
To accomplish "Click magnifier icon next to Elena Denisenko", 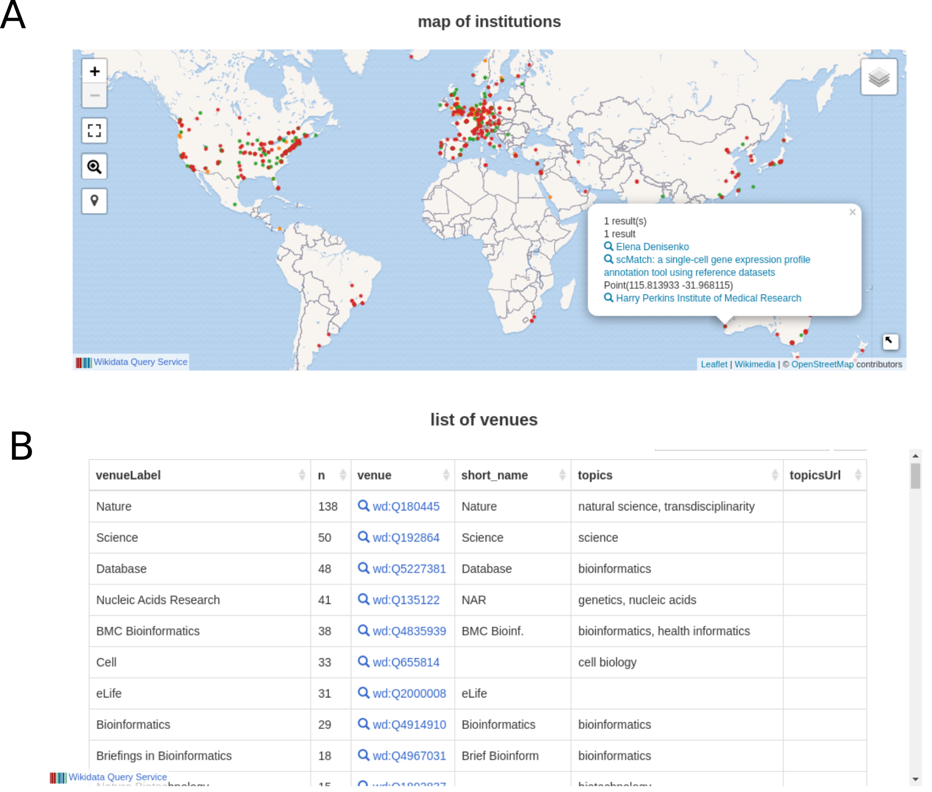I will coord(609,246).
